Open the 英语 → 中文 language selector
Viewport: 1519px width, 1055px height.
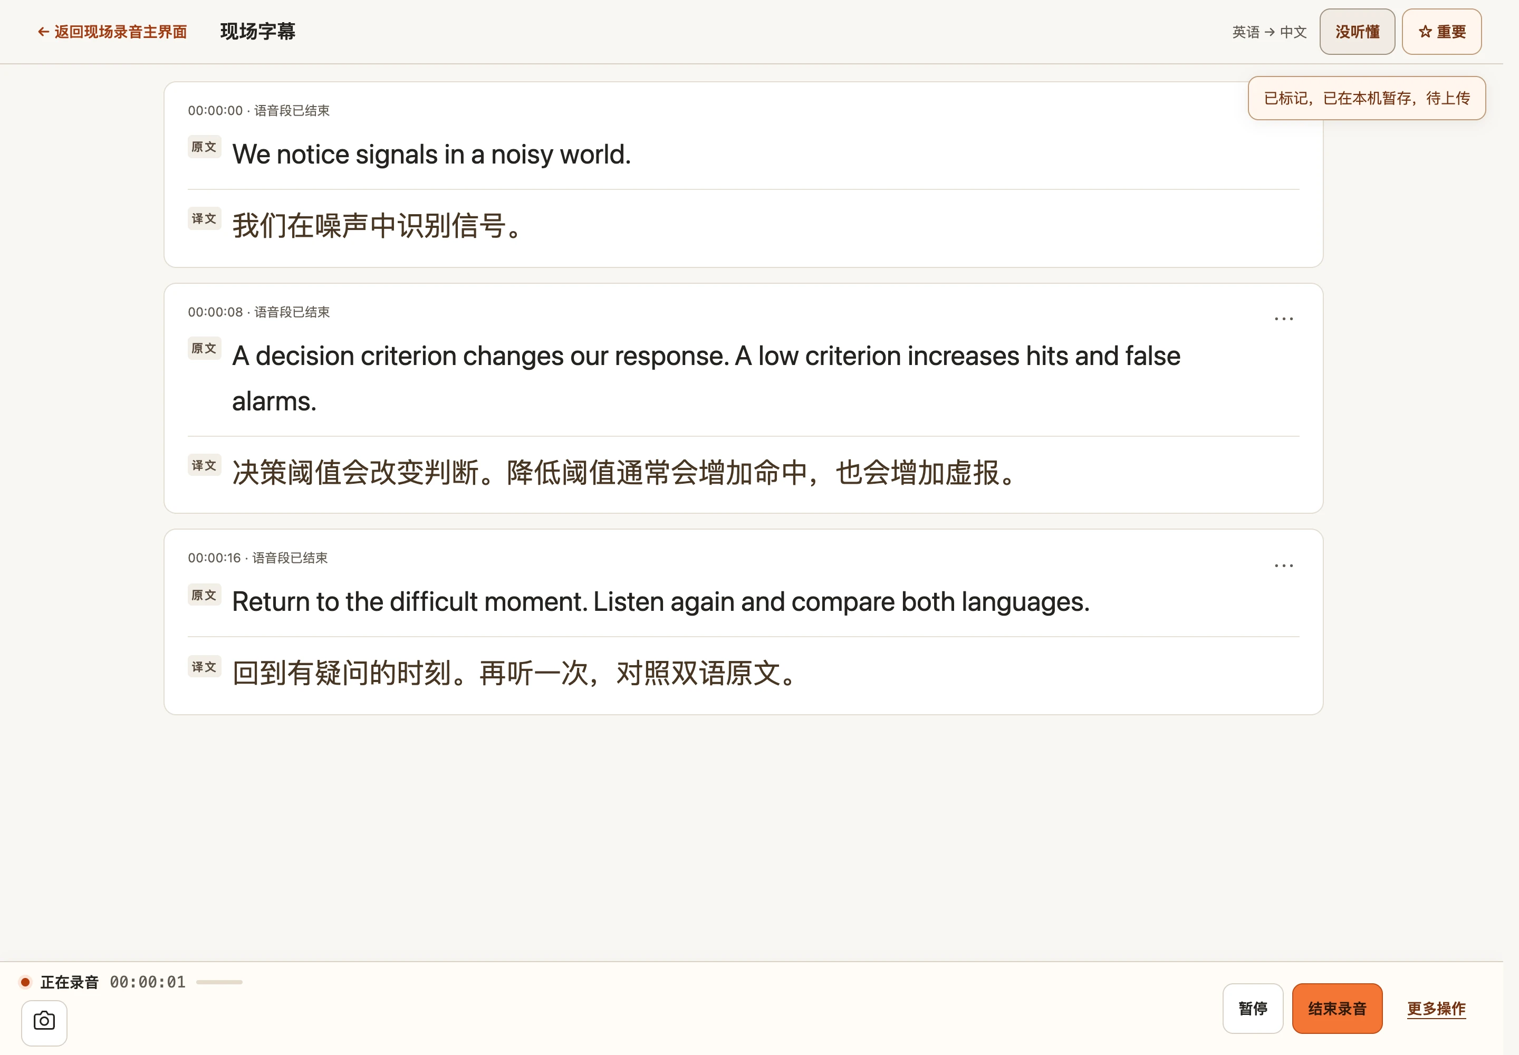pos(1269,32)
